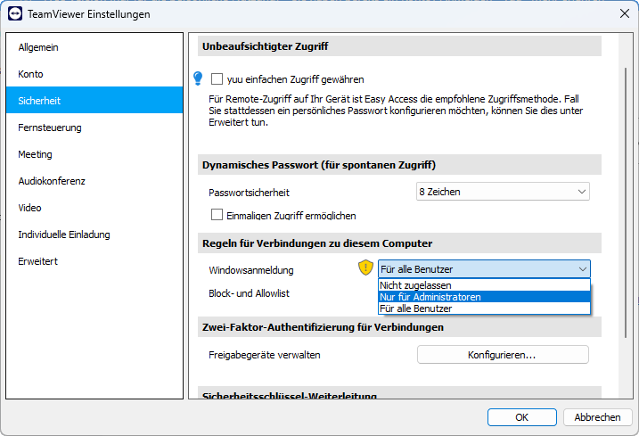Enable the easy access checkbox

pyautogui.click(x=217, y=79)
